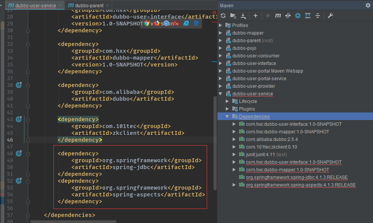The width and height of the screenshot is (373, 223).
Task: Select spring-aspects:4.1.3.RELEASE dependency
Action: point(301,185)
